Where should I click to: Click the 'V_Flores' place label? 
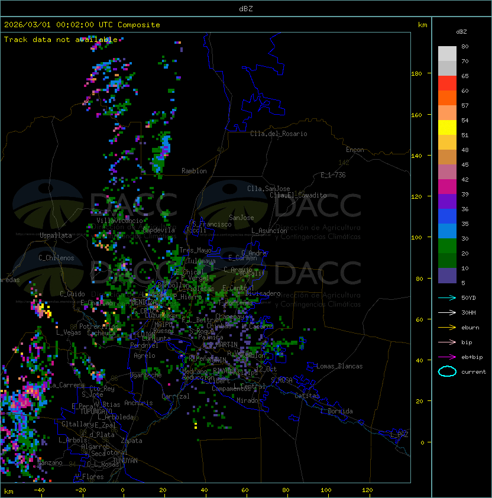pyautogui.click(x=89, y=477)
